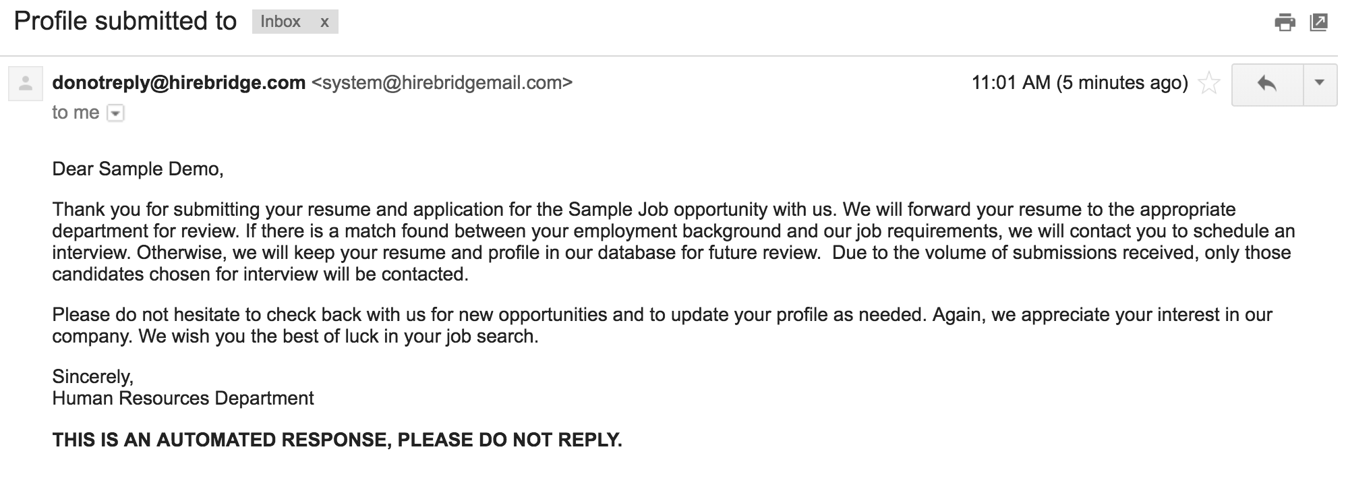Reply using the arrow button
The width and height of the screenshot is (1346, 495).
[x=1267, y=84]
